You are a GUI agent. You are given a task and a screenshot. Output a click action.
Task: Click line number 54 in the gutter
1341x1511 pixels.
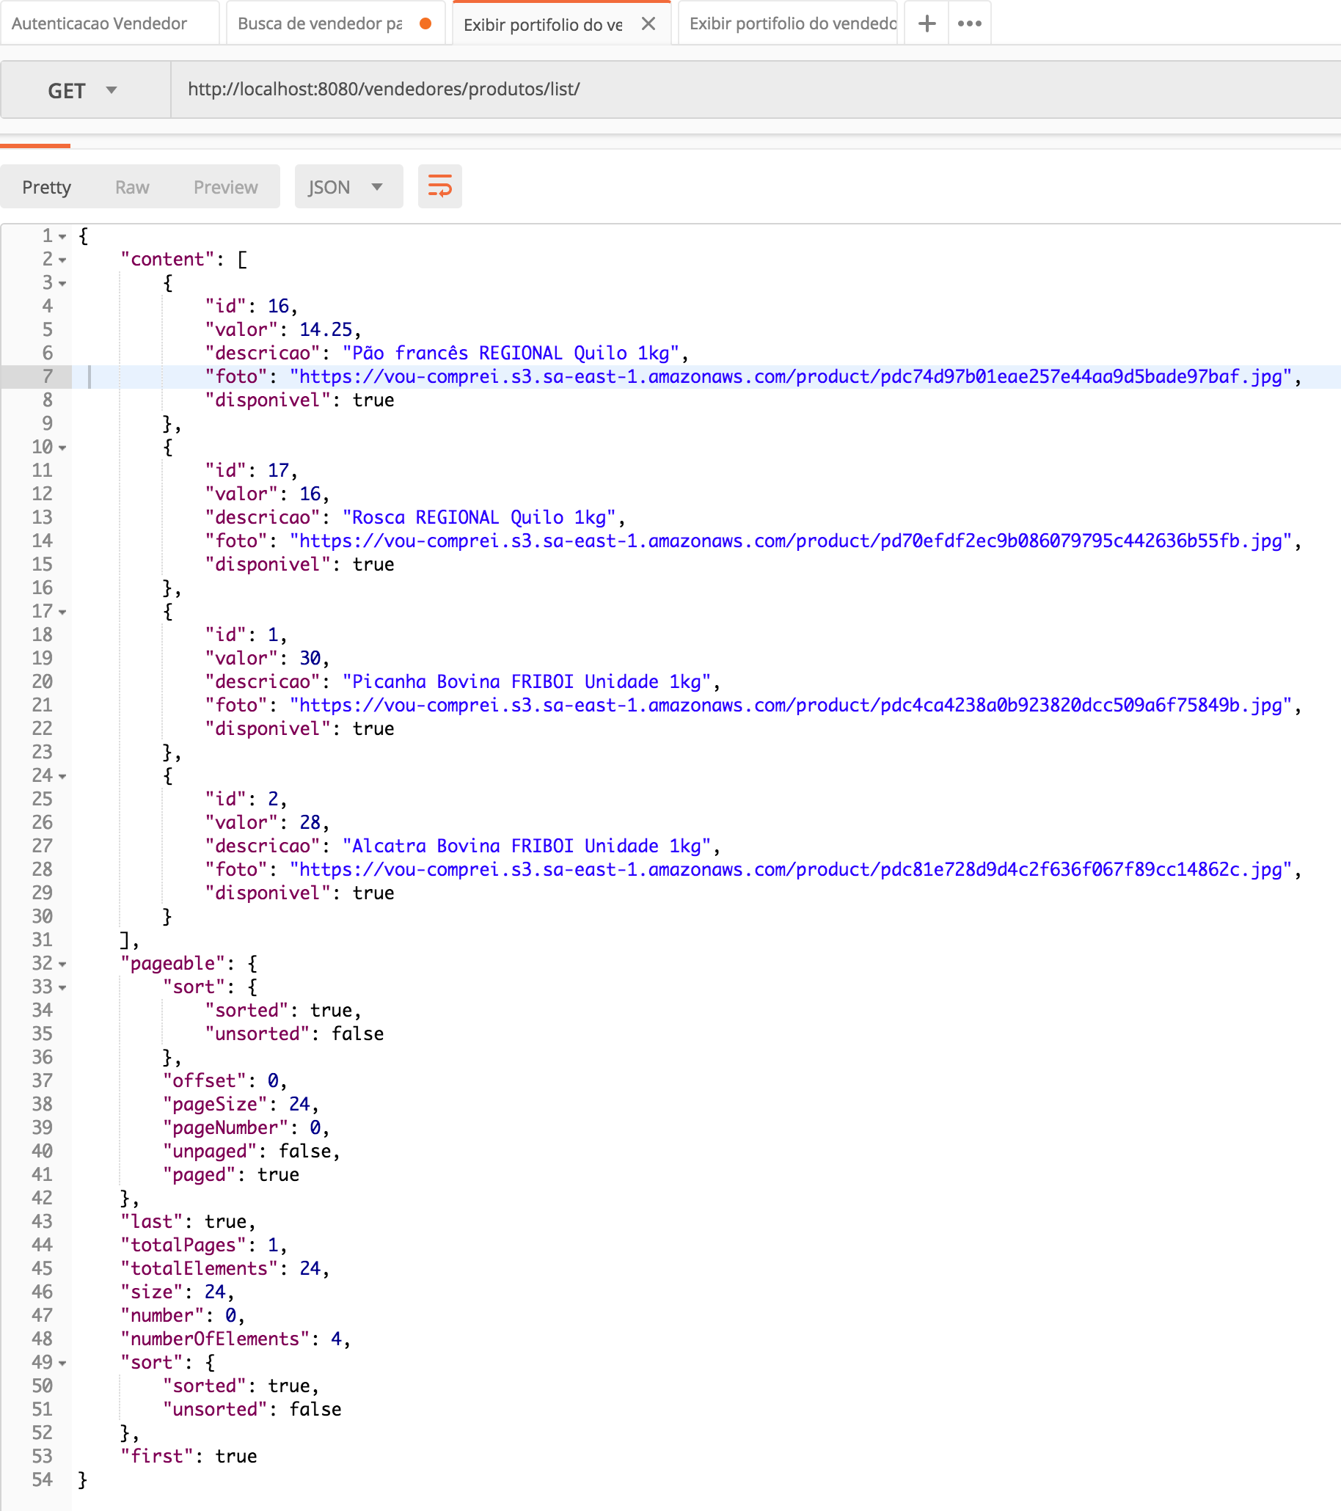[42, 1480]
